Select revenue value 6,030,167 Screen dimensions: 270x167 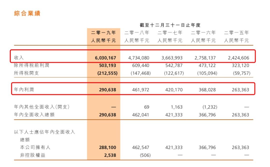click(105, 58)
